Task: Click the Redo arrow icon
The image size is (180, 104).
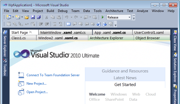Action: 76,17
